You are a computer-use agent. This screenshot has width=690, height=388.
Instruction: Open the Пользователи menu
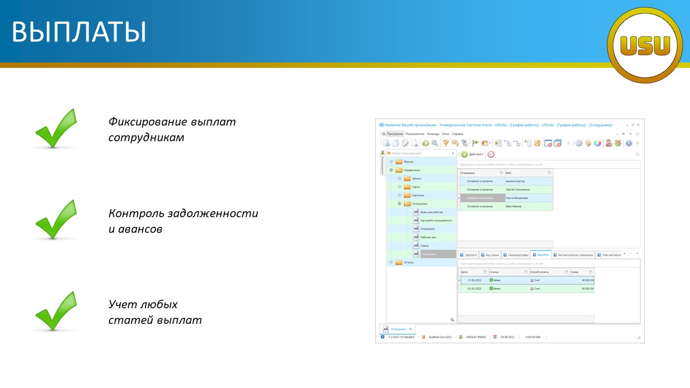415,134
